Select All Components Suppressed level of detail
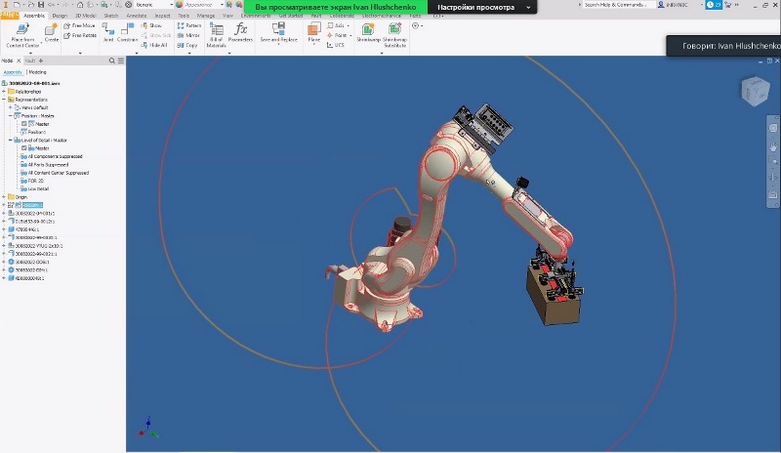This screenshot has width=781, height=453. (x=55, y=156)
